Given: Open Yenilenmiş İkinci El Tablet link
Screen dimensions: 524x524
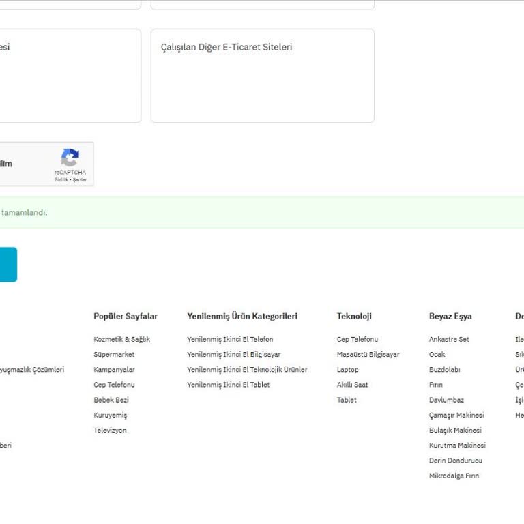Looking at the screenshot, I should (x=228, y=385).
